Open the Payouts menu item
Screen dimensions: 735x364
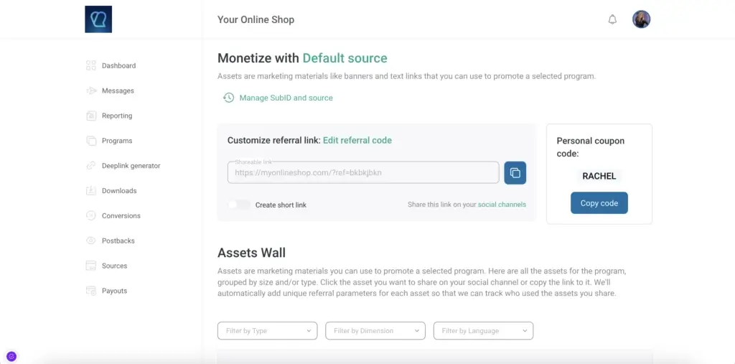(114, 291)
